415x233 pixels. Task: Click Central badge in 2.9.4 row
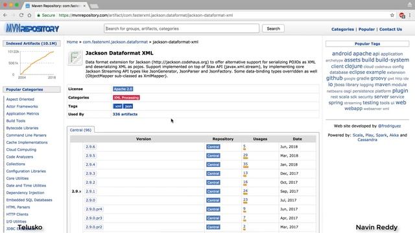(213, 164)
